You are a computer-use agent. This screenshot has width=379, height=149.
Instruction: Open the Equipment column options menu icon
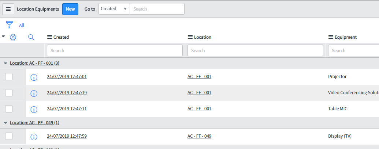(x=331, y=37)
